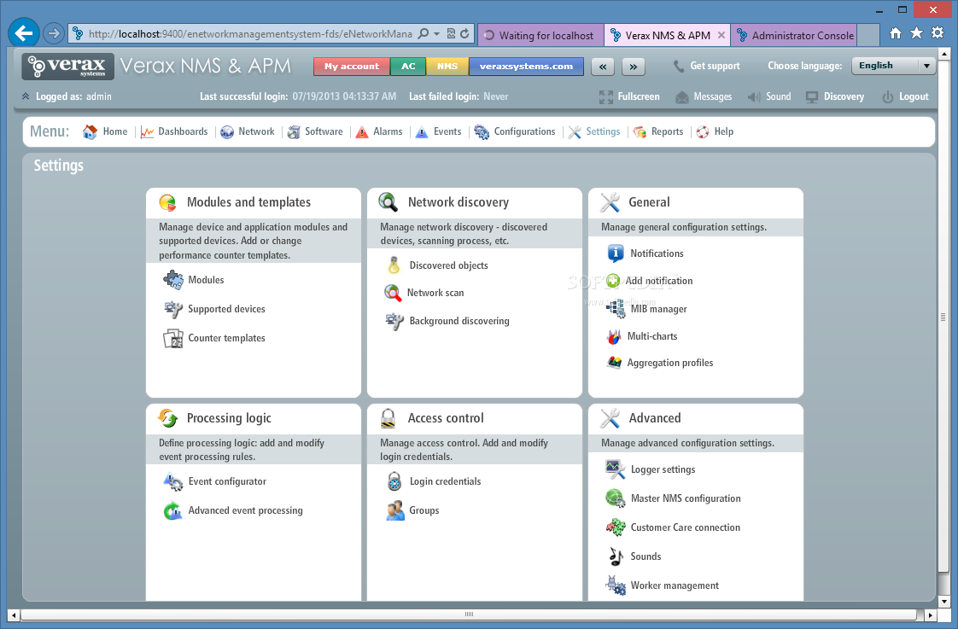Open Dashboards from the menu
Viewport: 958px width, 629px height.
click(174, 132)
